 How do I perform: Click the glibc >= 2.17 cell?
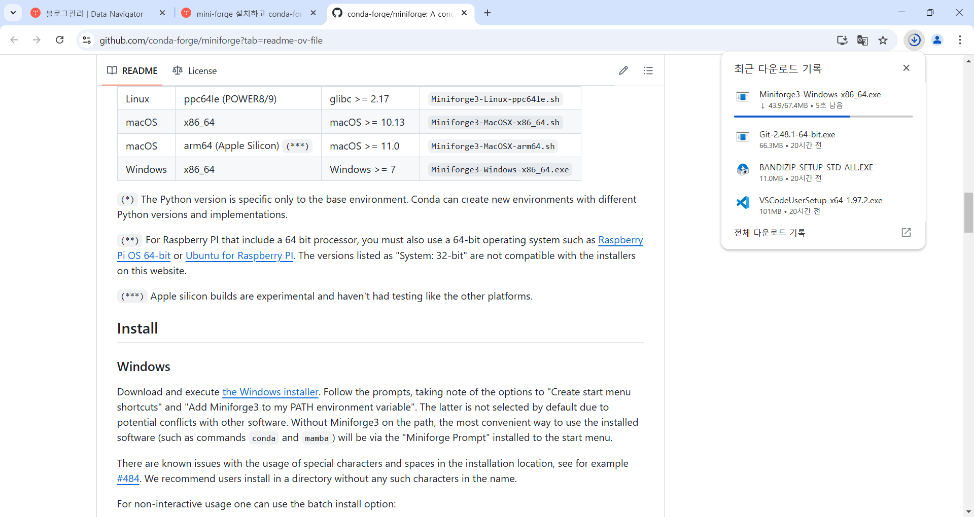coord(370,99)
